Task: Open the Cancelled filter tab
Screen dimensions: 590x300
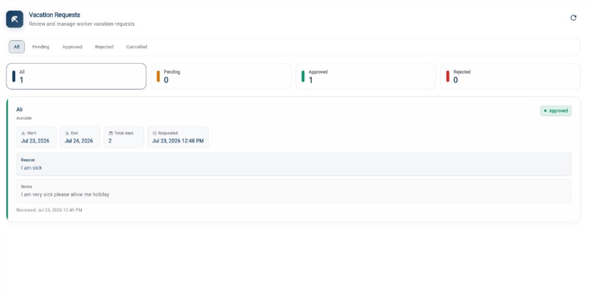Action: tap(136, 47)
